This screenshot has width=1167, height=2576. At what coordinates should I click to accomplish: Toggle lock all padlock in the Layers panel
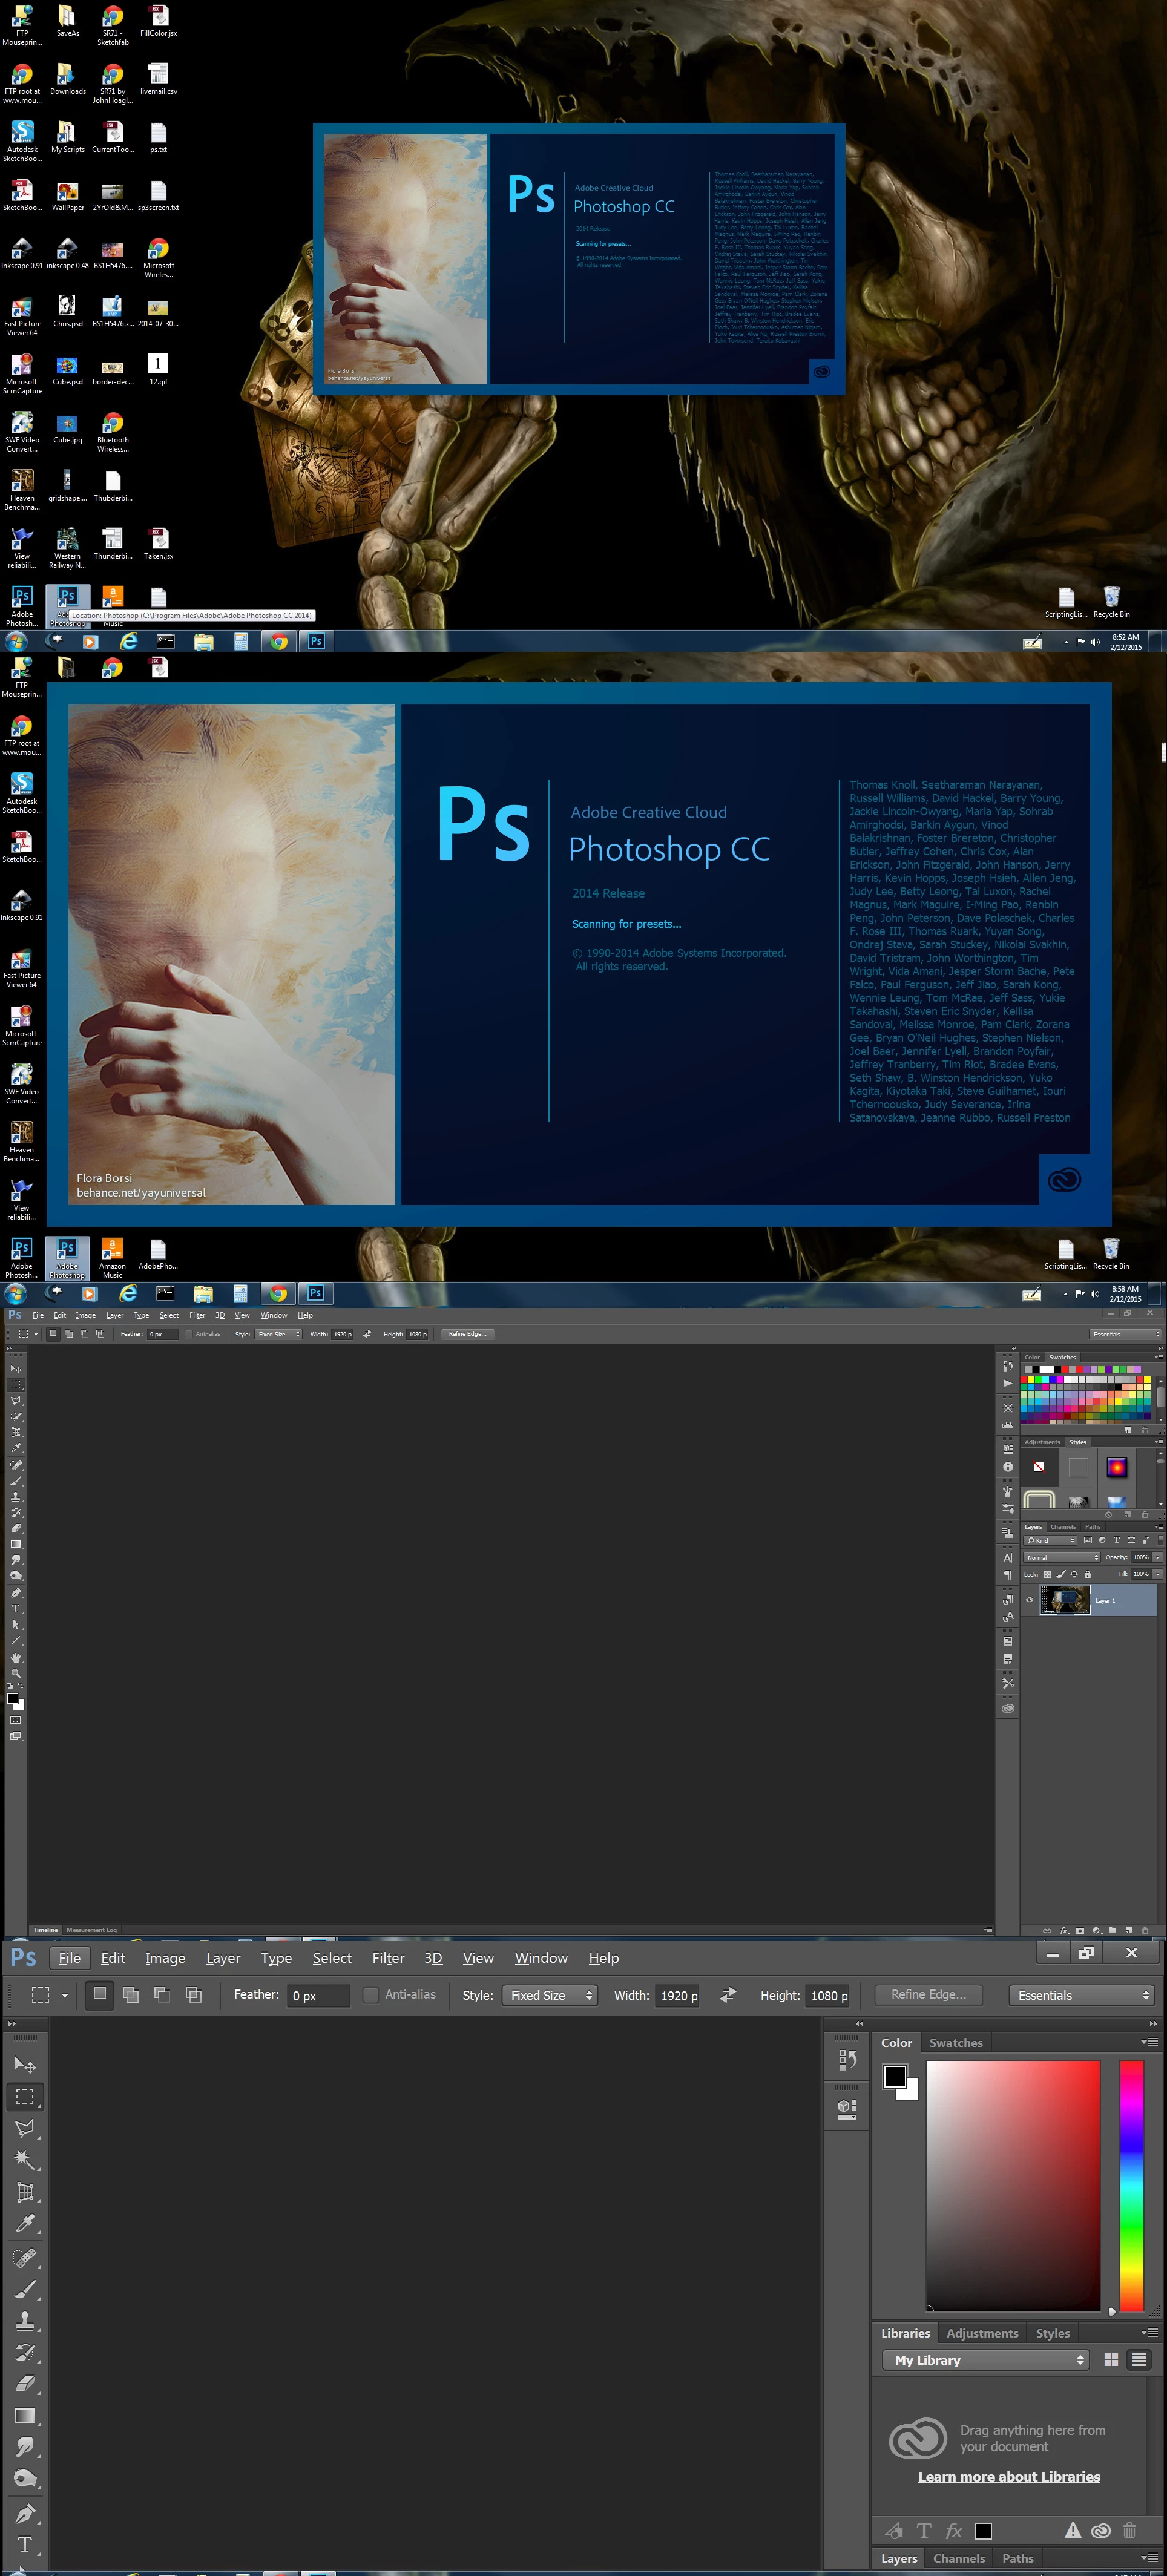tap(1088, 1575)
